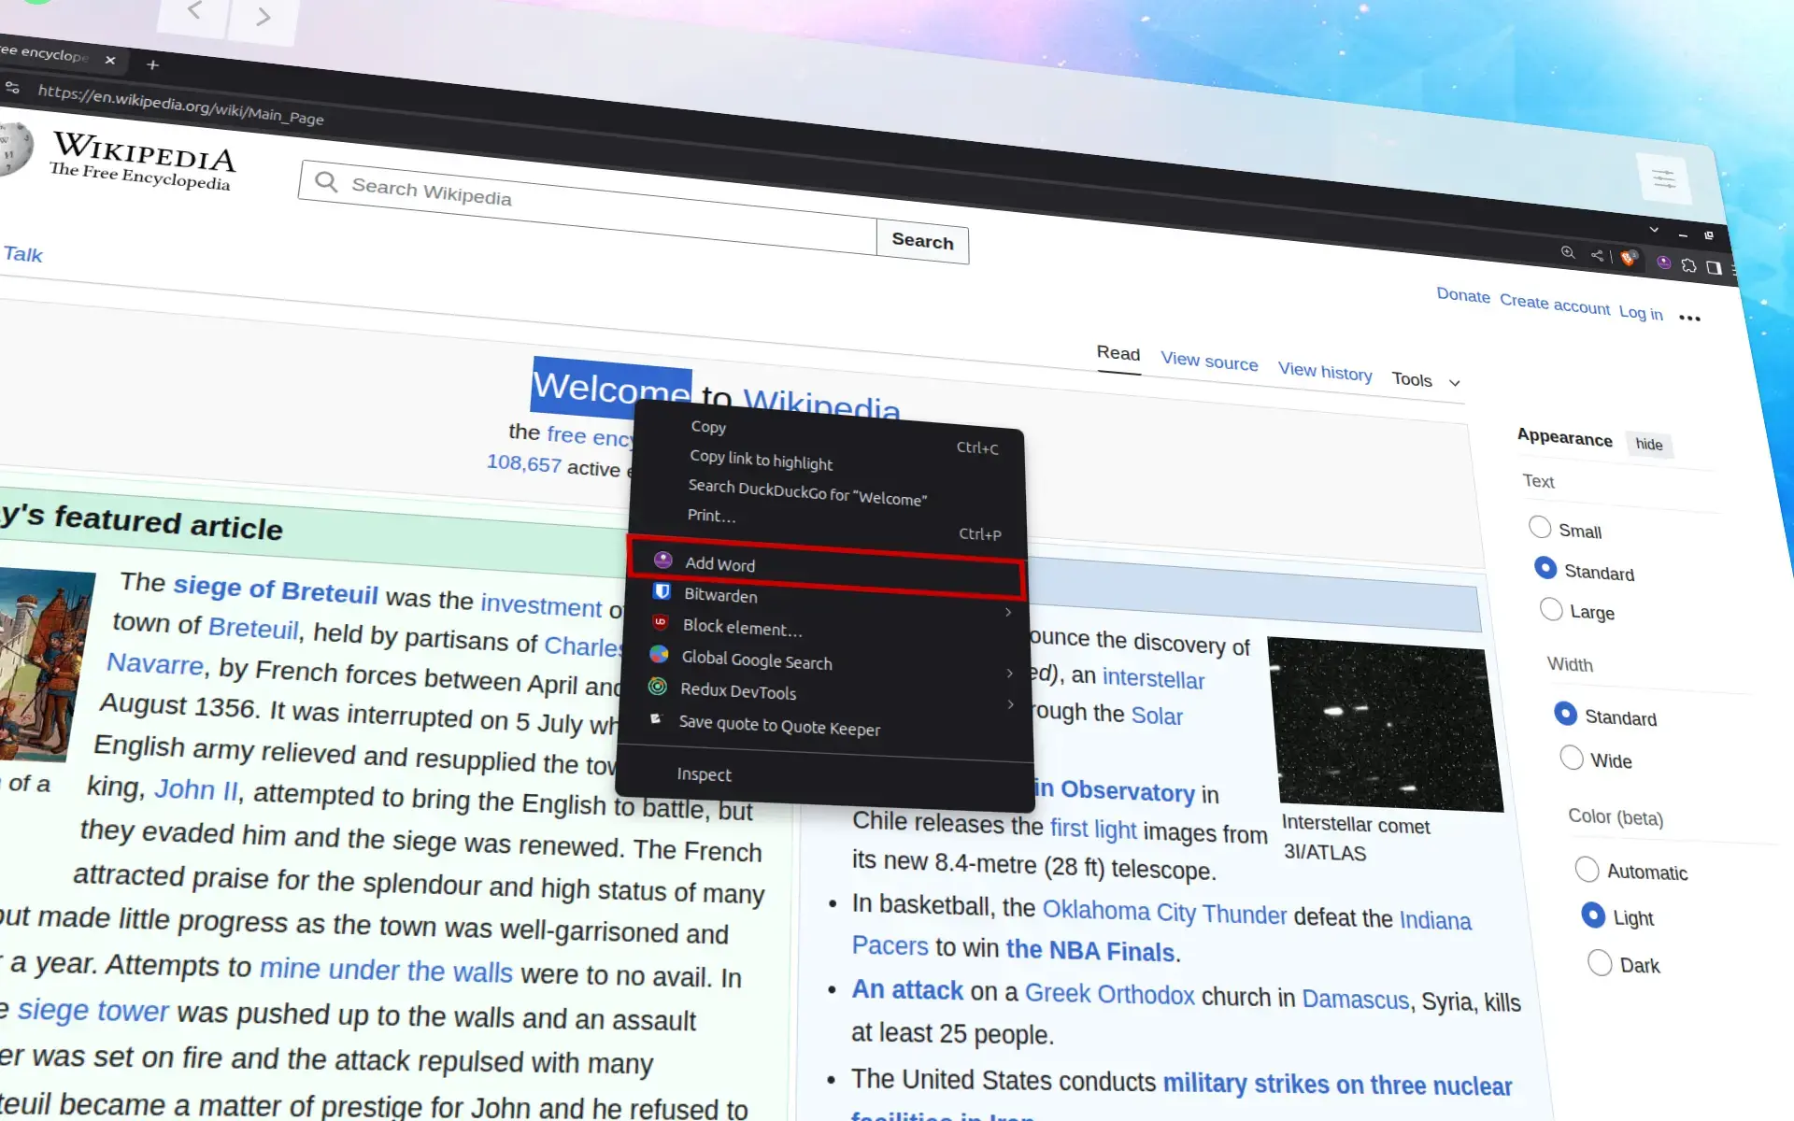Close the Wikipedia browser tab

coord(110,60)
